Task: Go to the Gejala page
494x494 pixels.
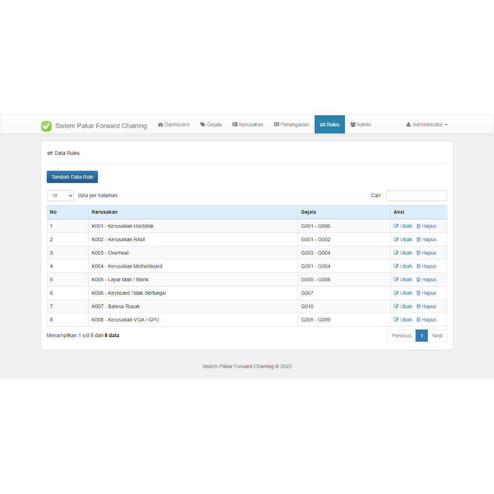Action: point(211,124)
